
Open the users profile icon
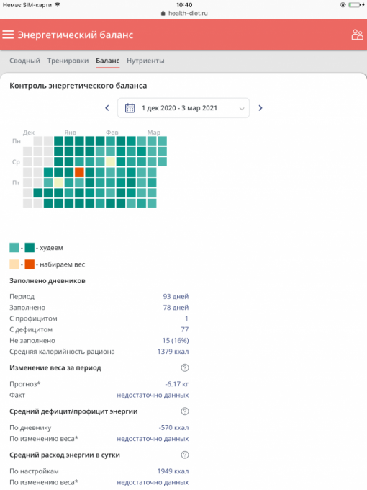357,35
